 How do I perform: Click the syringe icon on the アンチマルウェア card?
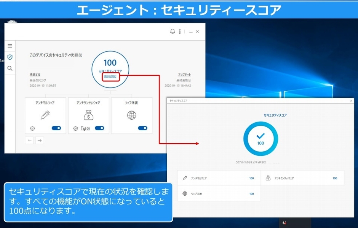(46, 115)
